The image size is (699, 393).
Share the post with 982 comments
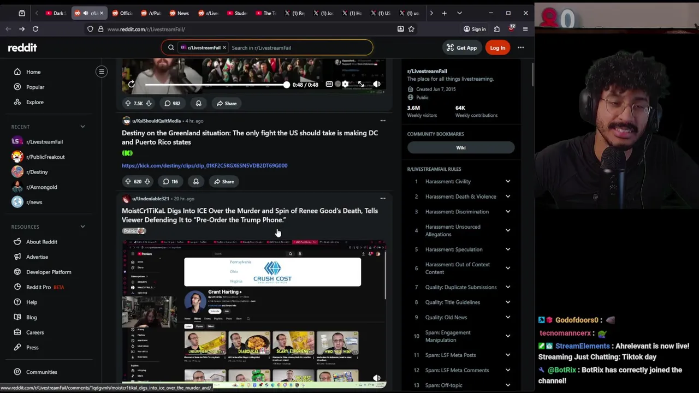[x=226, y=103]
